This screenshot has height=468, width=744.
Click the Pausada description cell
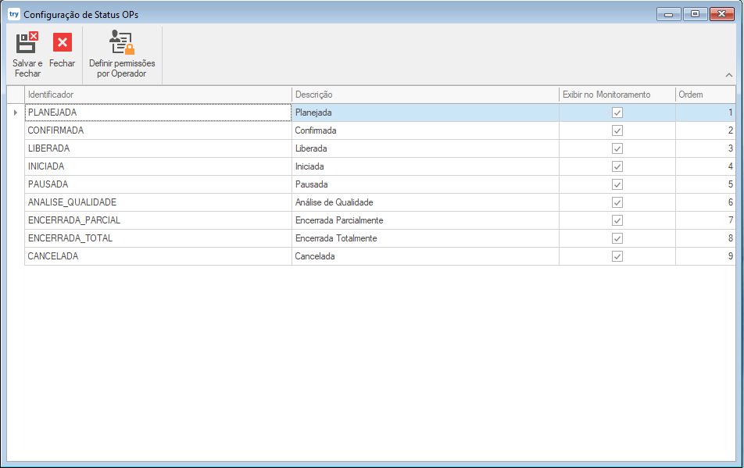[425, 184]
